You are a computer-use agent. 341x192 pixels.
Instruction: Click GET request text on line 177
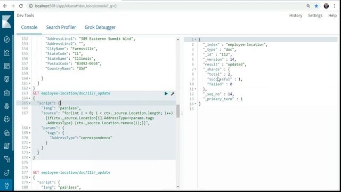(x=71, y=172)
